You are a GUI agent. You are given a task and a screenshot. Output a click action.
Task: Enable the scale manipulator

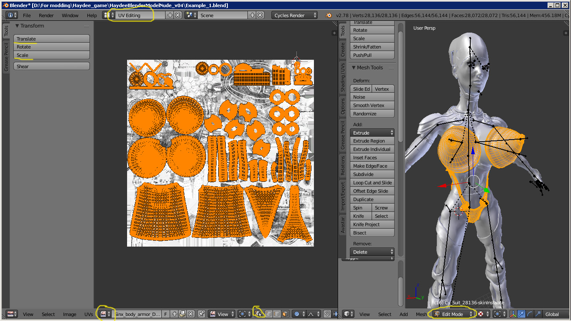537,314
